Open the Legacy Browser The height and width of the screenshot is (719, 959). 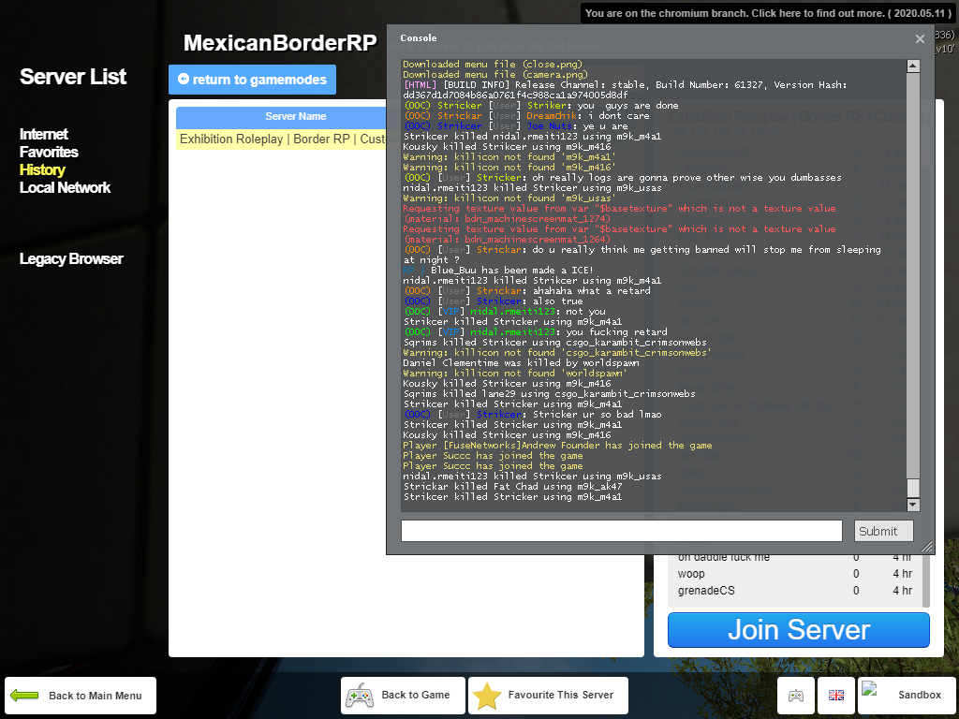tap(71, 258)
